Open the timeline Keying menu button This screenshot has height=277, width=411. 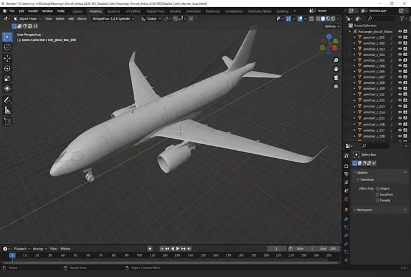[39, 249]
